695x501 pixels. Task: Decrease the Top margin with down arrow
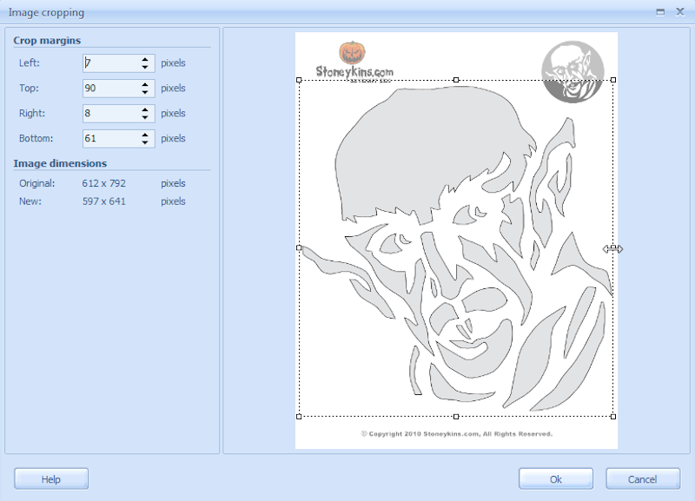click(x=145, y=93)
